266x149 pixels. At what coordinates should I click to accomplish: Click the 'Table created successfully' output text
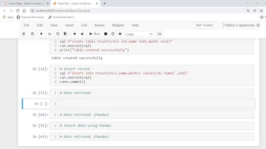[77, 58]
